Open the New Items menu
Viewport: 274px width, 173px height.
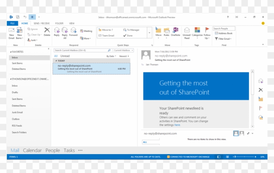(19, 33)
